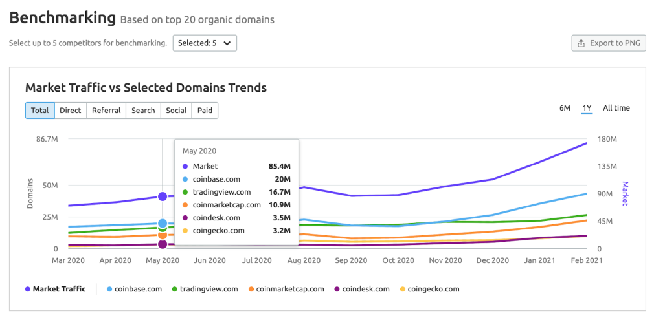The width and height of the screenshot is (654, 318).
Task: Switch to the Direct traffic tab
Action: pos(70,111)
